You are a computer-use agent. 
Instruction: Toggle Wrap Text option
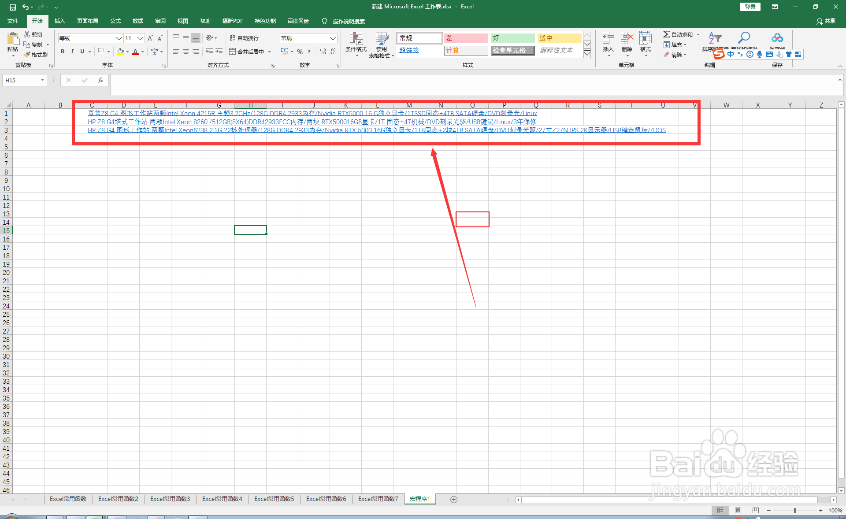245,38
